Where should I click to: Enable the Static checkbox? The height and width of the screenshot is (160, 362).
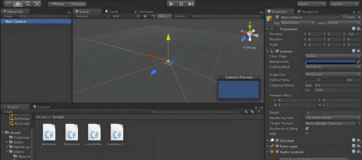(x=344, y=17)
